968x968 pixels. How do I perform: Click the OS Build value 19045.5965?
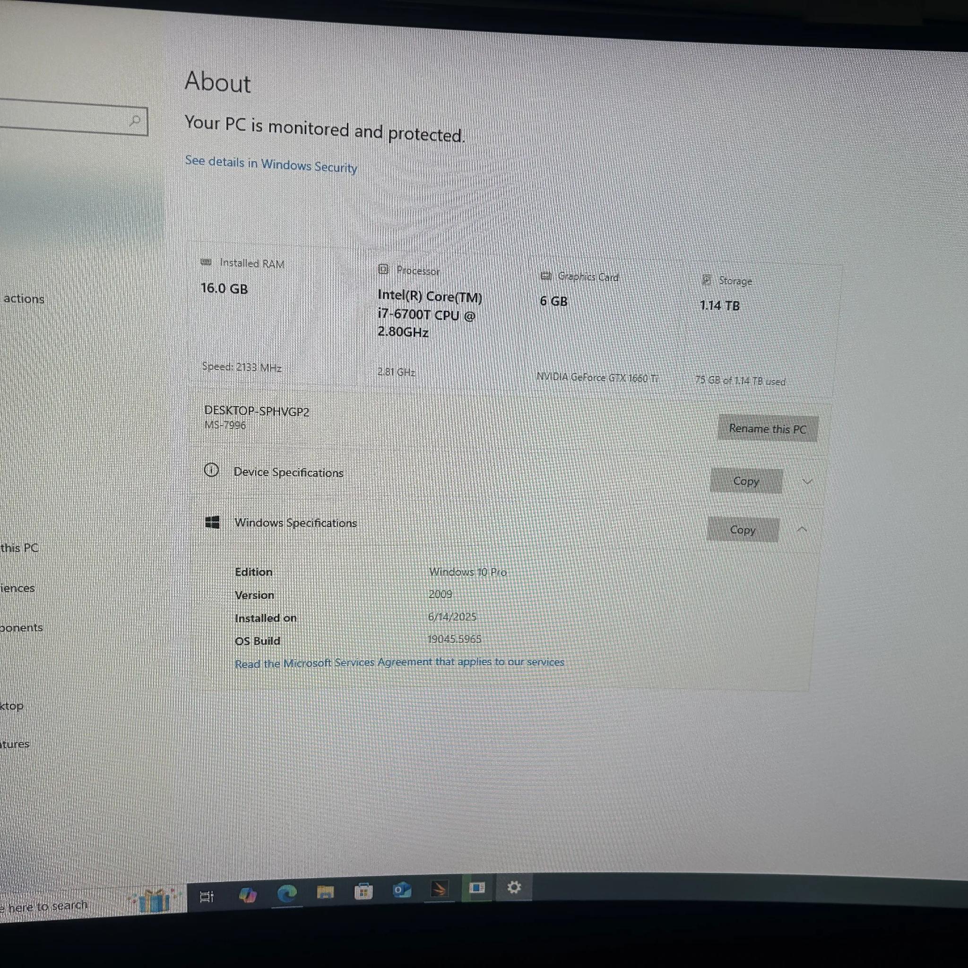coord(454,640)
